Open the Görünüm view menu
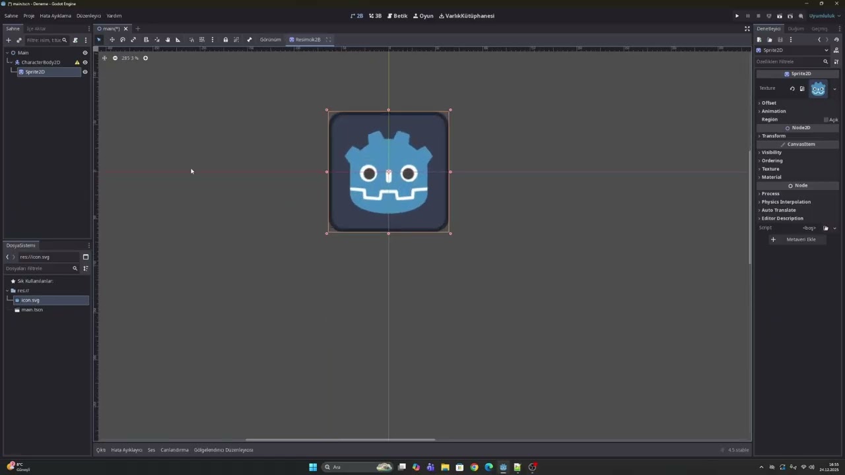Screen dimensions: 845x475 point(270,40)
